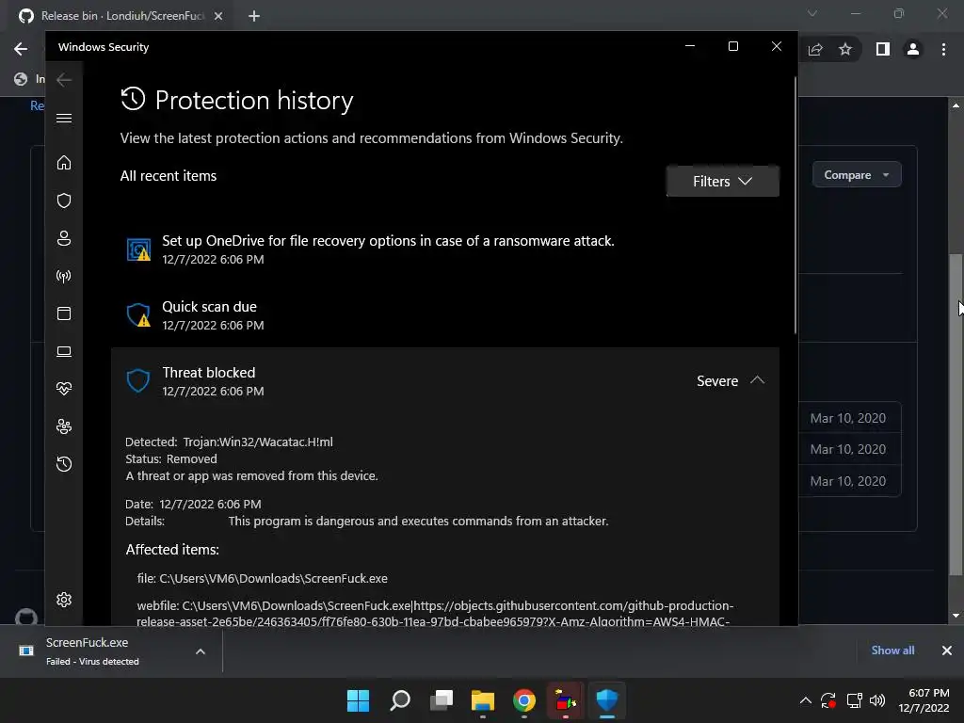Image resolution: width=964 pixels, height=723 pixels.
Task: Open Family options icon in sidebar
Action: (x=64, y=426)
